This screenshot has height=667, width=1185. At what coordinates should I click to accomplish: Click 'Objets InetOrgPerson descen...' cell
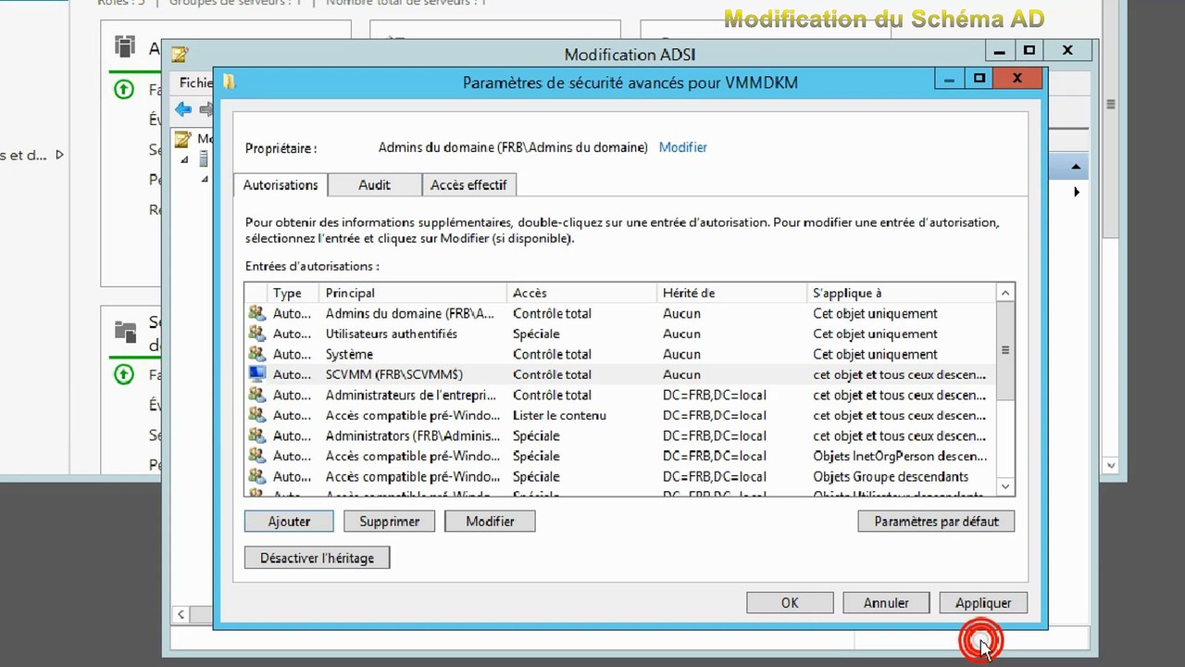900,456
